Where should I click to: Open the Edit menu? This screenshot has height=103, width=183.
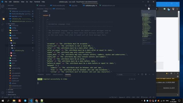(x=10, y=2)
